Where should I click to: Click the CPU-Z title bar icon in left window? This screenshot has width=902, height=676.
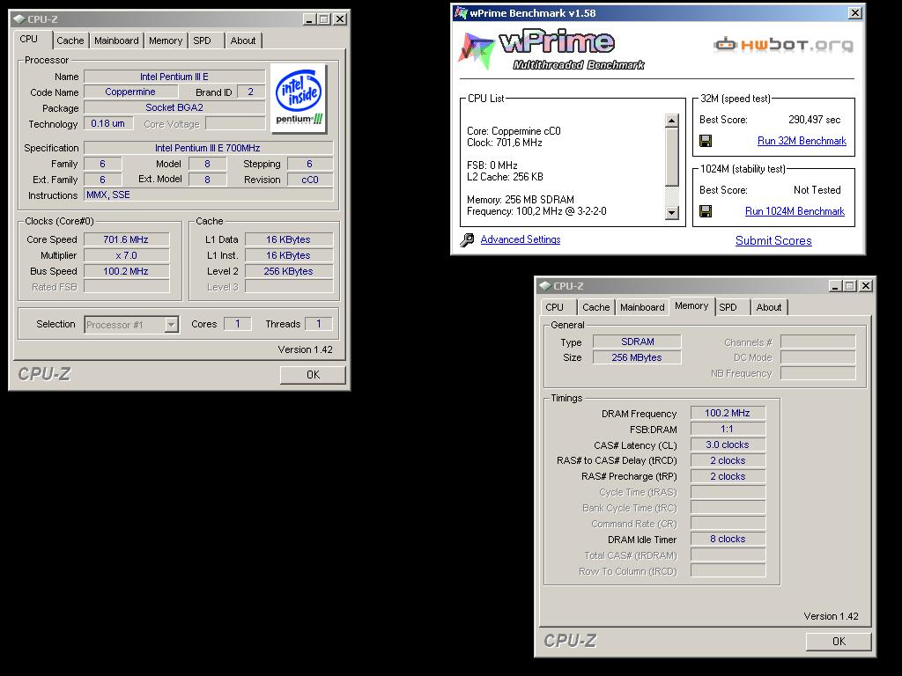[18, 19]
